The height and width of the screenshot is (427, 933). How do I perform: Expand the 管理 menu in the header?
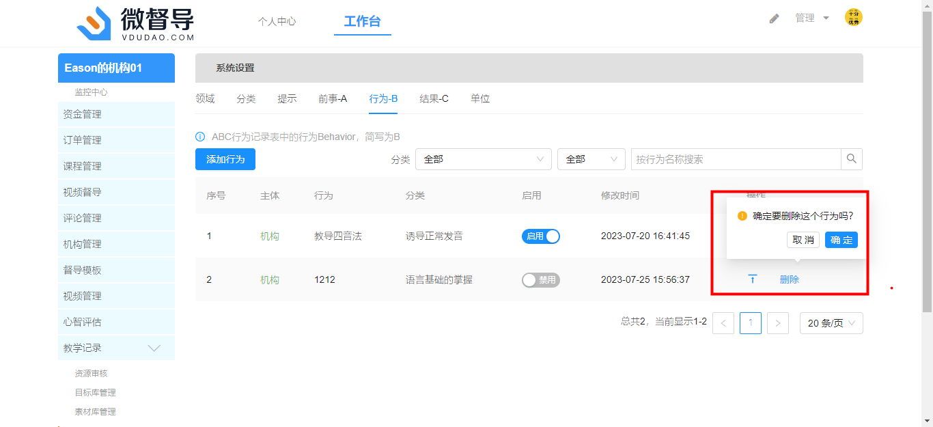812,18
